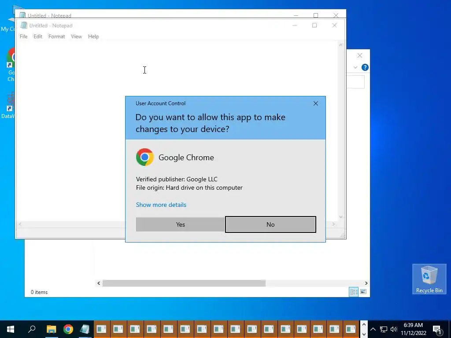Select the DataV desktop shortcut
The height and width of the screenshot is (338, 451).
point(7,106)
